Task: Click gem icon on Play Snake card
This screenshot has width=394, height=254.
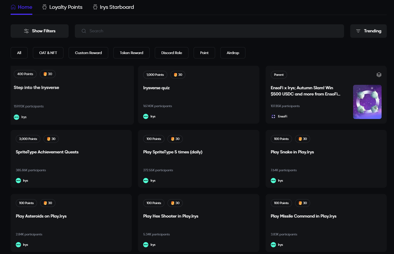Action: (300, 139)
